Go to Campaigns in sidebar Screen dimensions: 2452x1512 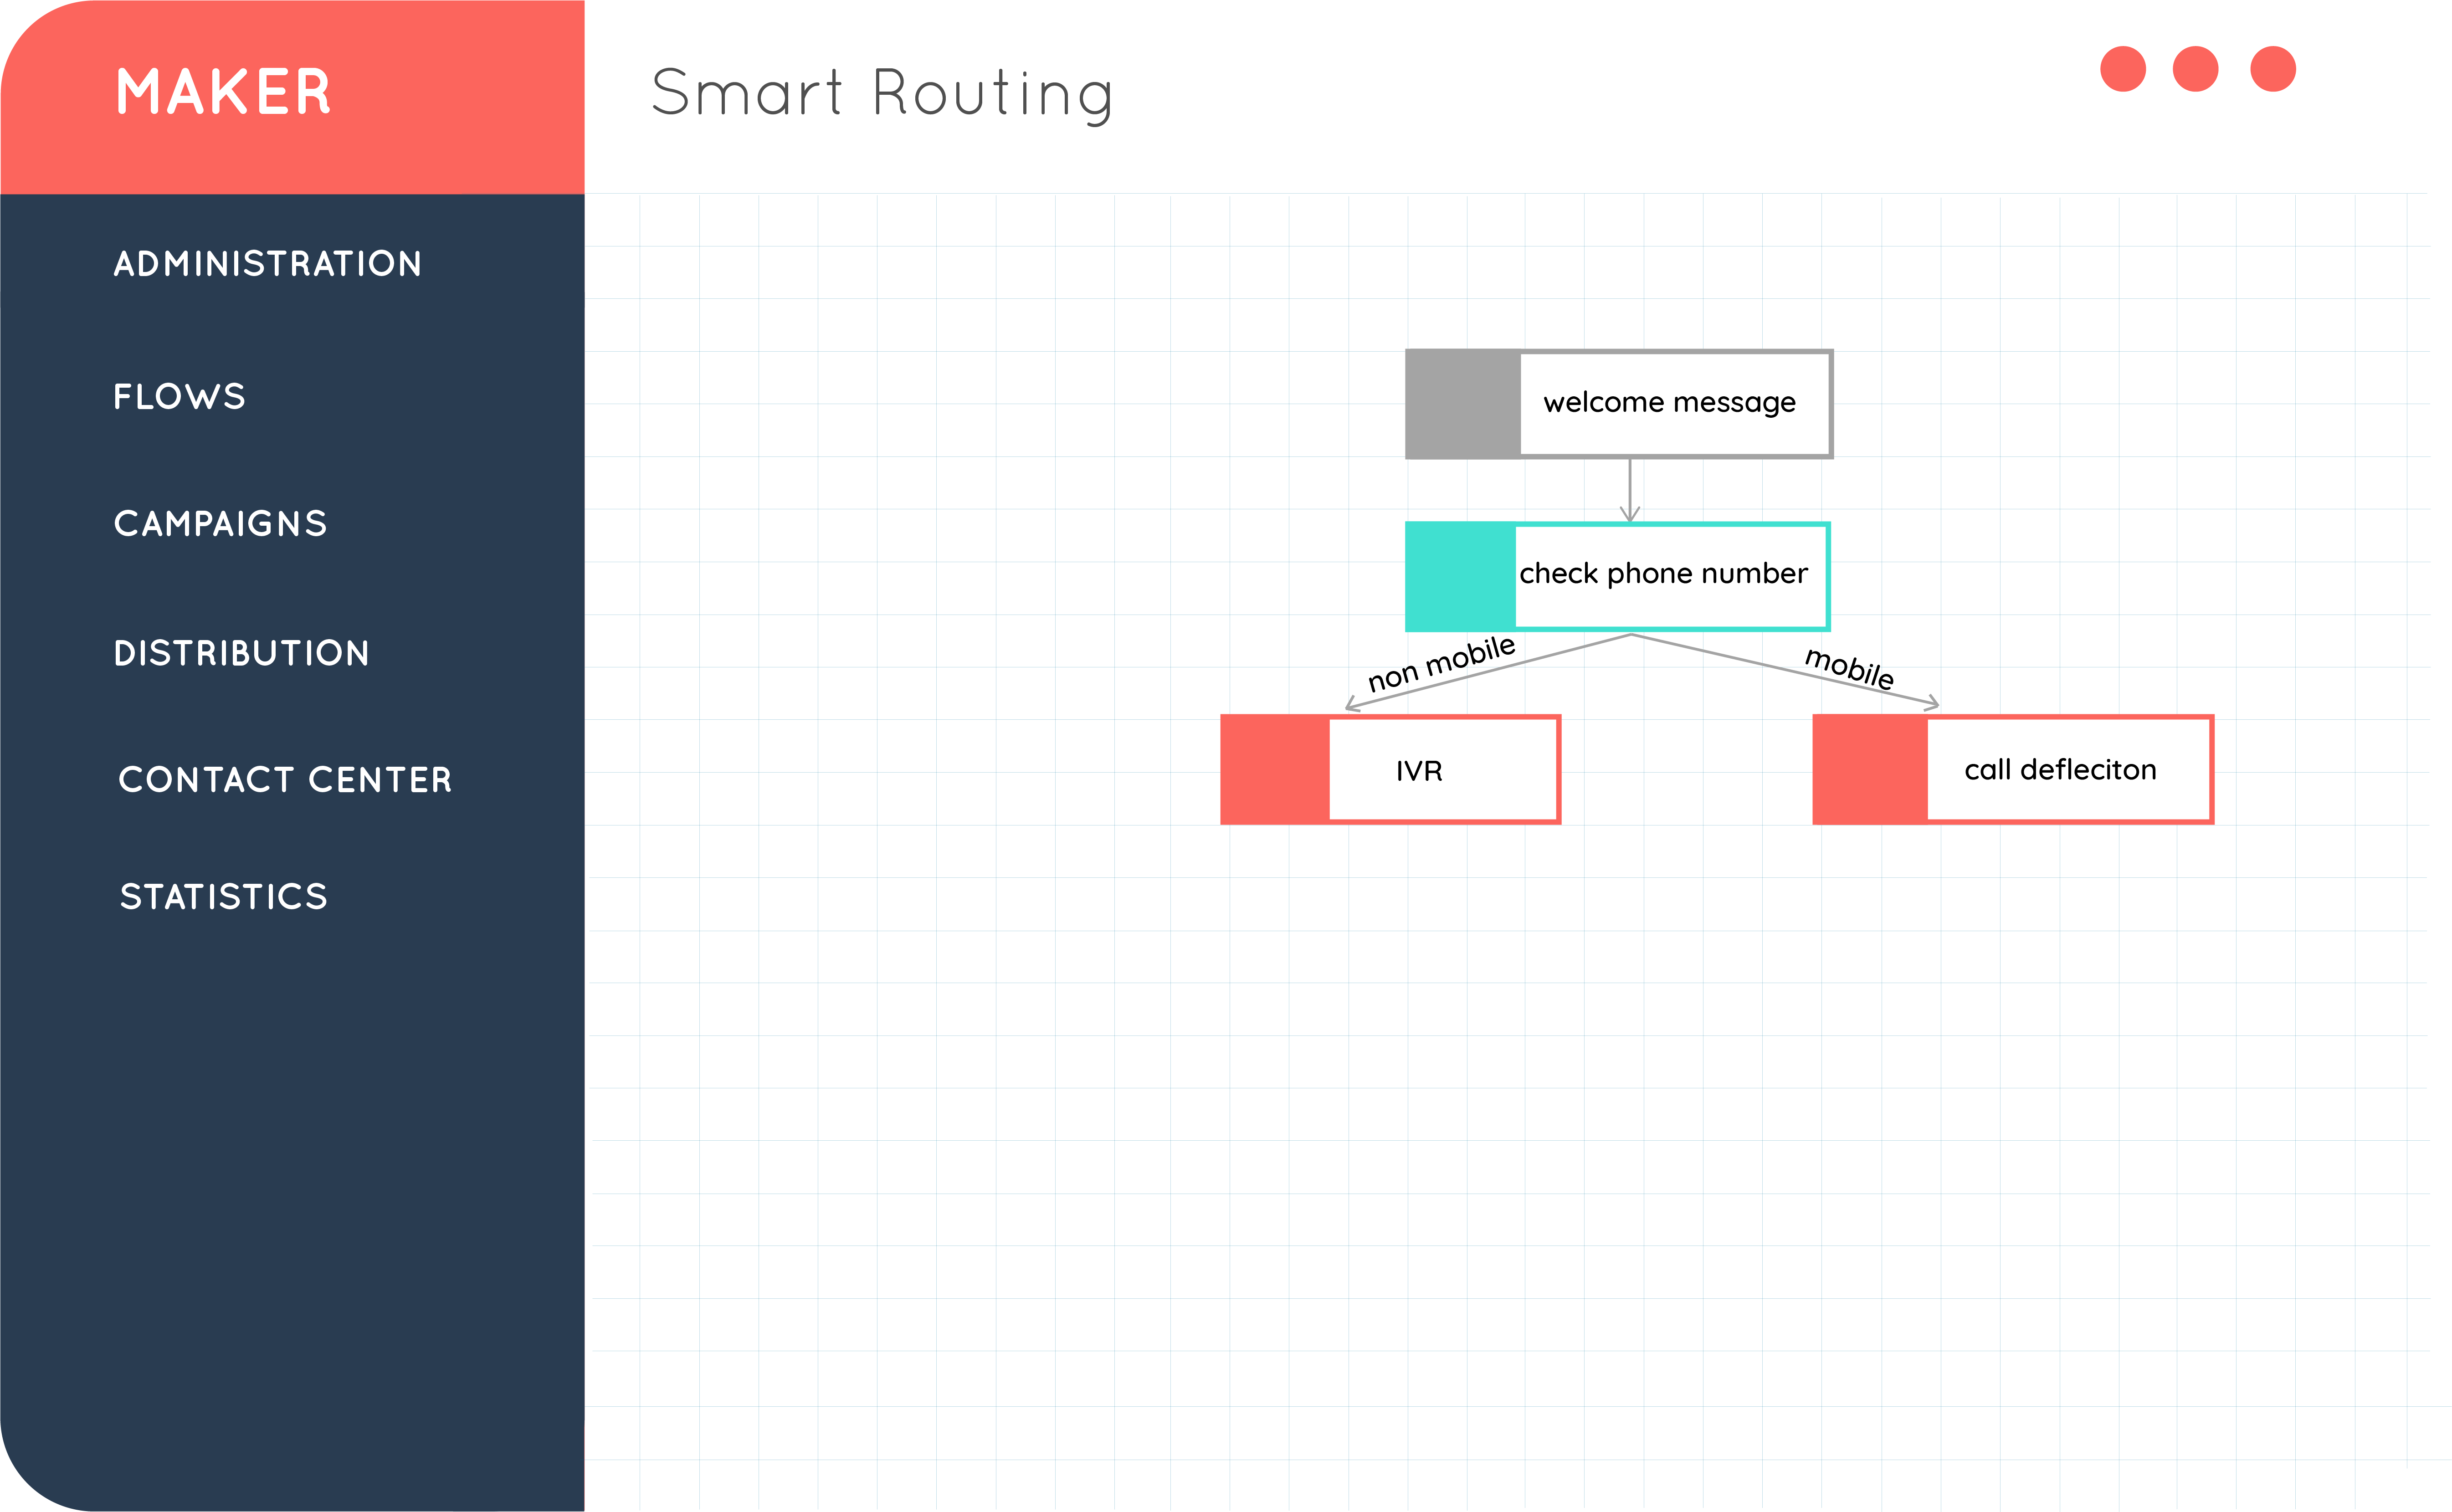point(220,524)
